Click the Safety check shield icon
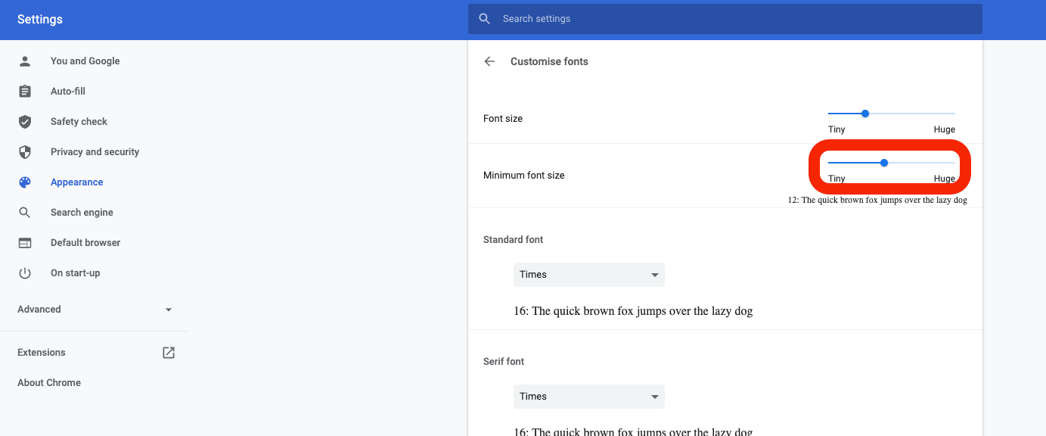The image size is (1046, 436). click(x=25, y=122)
